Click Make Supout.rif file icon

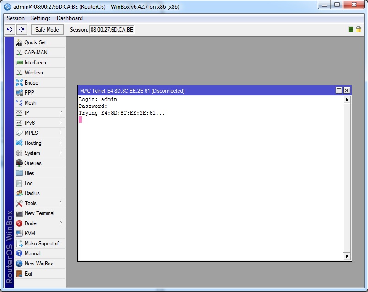pos(19,244)
